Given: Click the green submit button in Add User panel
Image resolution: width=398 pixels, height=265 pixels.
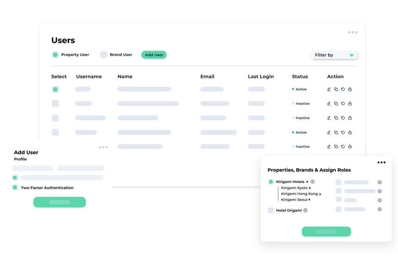Looking at the screenshot, I should click(59, 202).
